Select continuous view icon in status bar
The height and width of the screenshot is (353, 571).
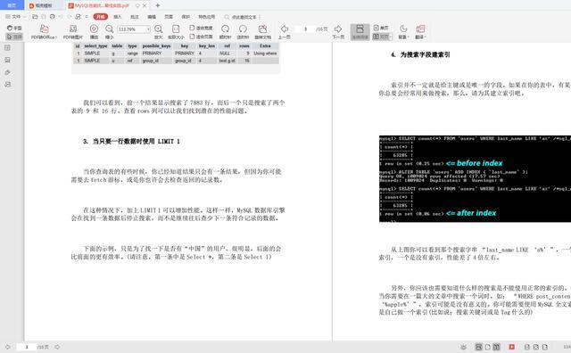(x=479, y=347)
